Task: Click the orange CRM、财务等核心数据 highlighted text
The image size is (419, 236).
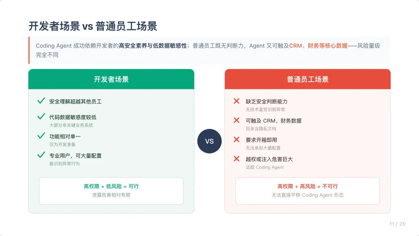Action: pos(318,46)
